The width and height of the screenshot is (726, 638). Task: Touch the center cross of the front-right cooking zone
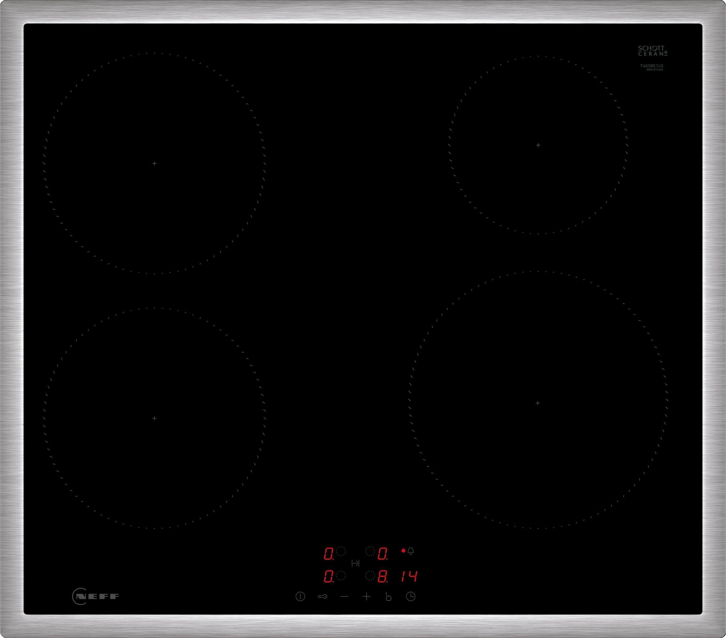537,403
